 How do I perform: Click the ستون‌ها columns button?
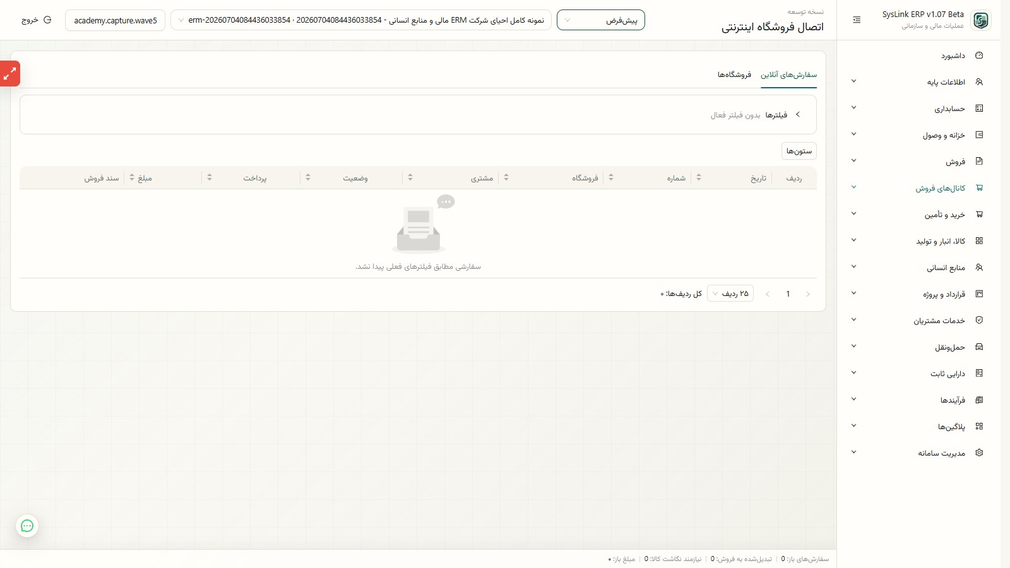[799, 151]
